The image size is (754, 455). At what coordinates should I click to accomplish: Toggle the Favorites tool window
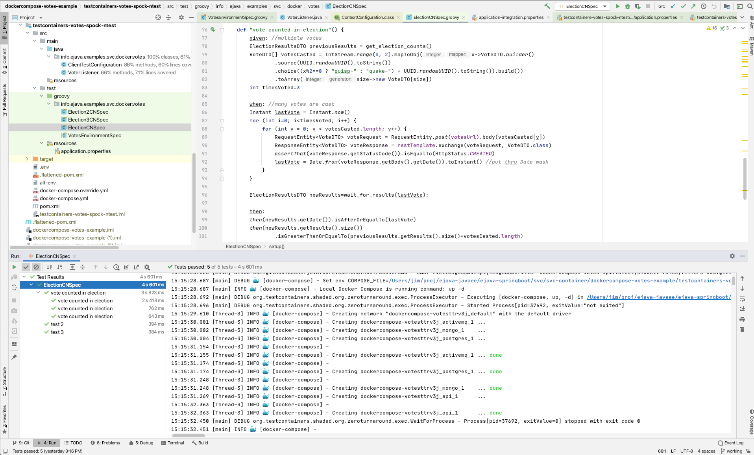pyautogui.click(x=4, y=419)
